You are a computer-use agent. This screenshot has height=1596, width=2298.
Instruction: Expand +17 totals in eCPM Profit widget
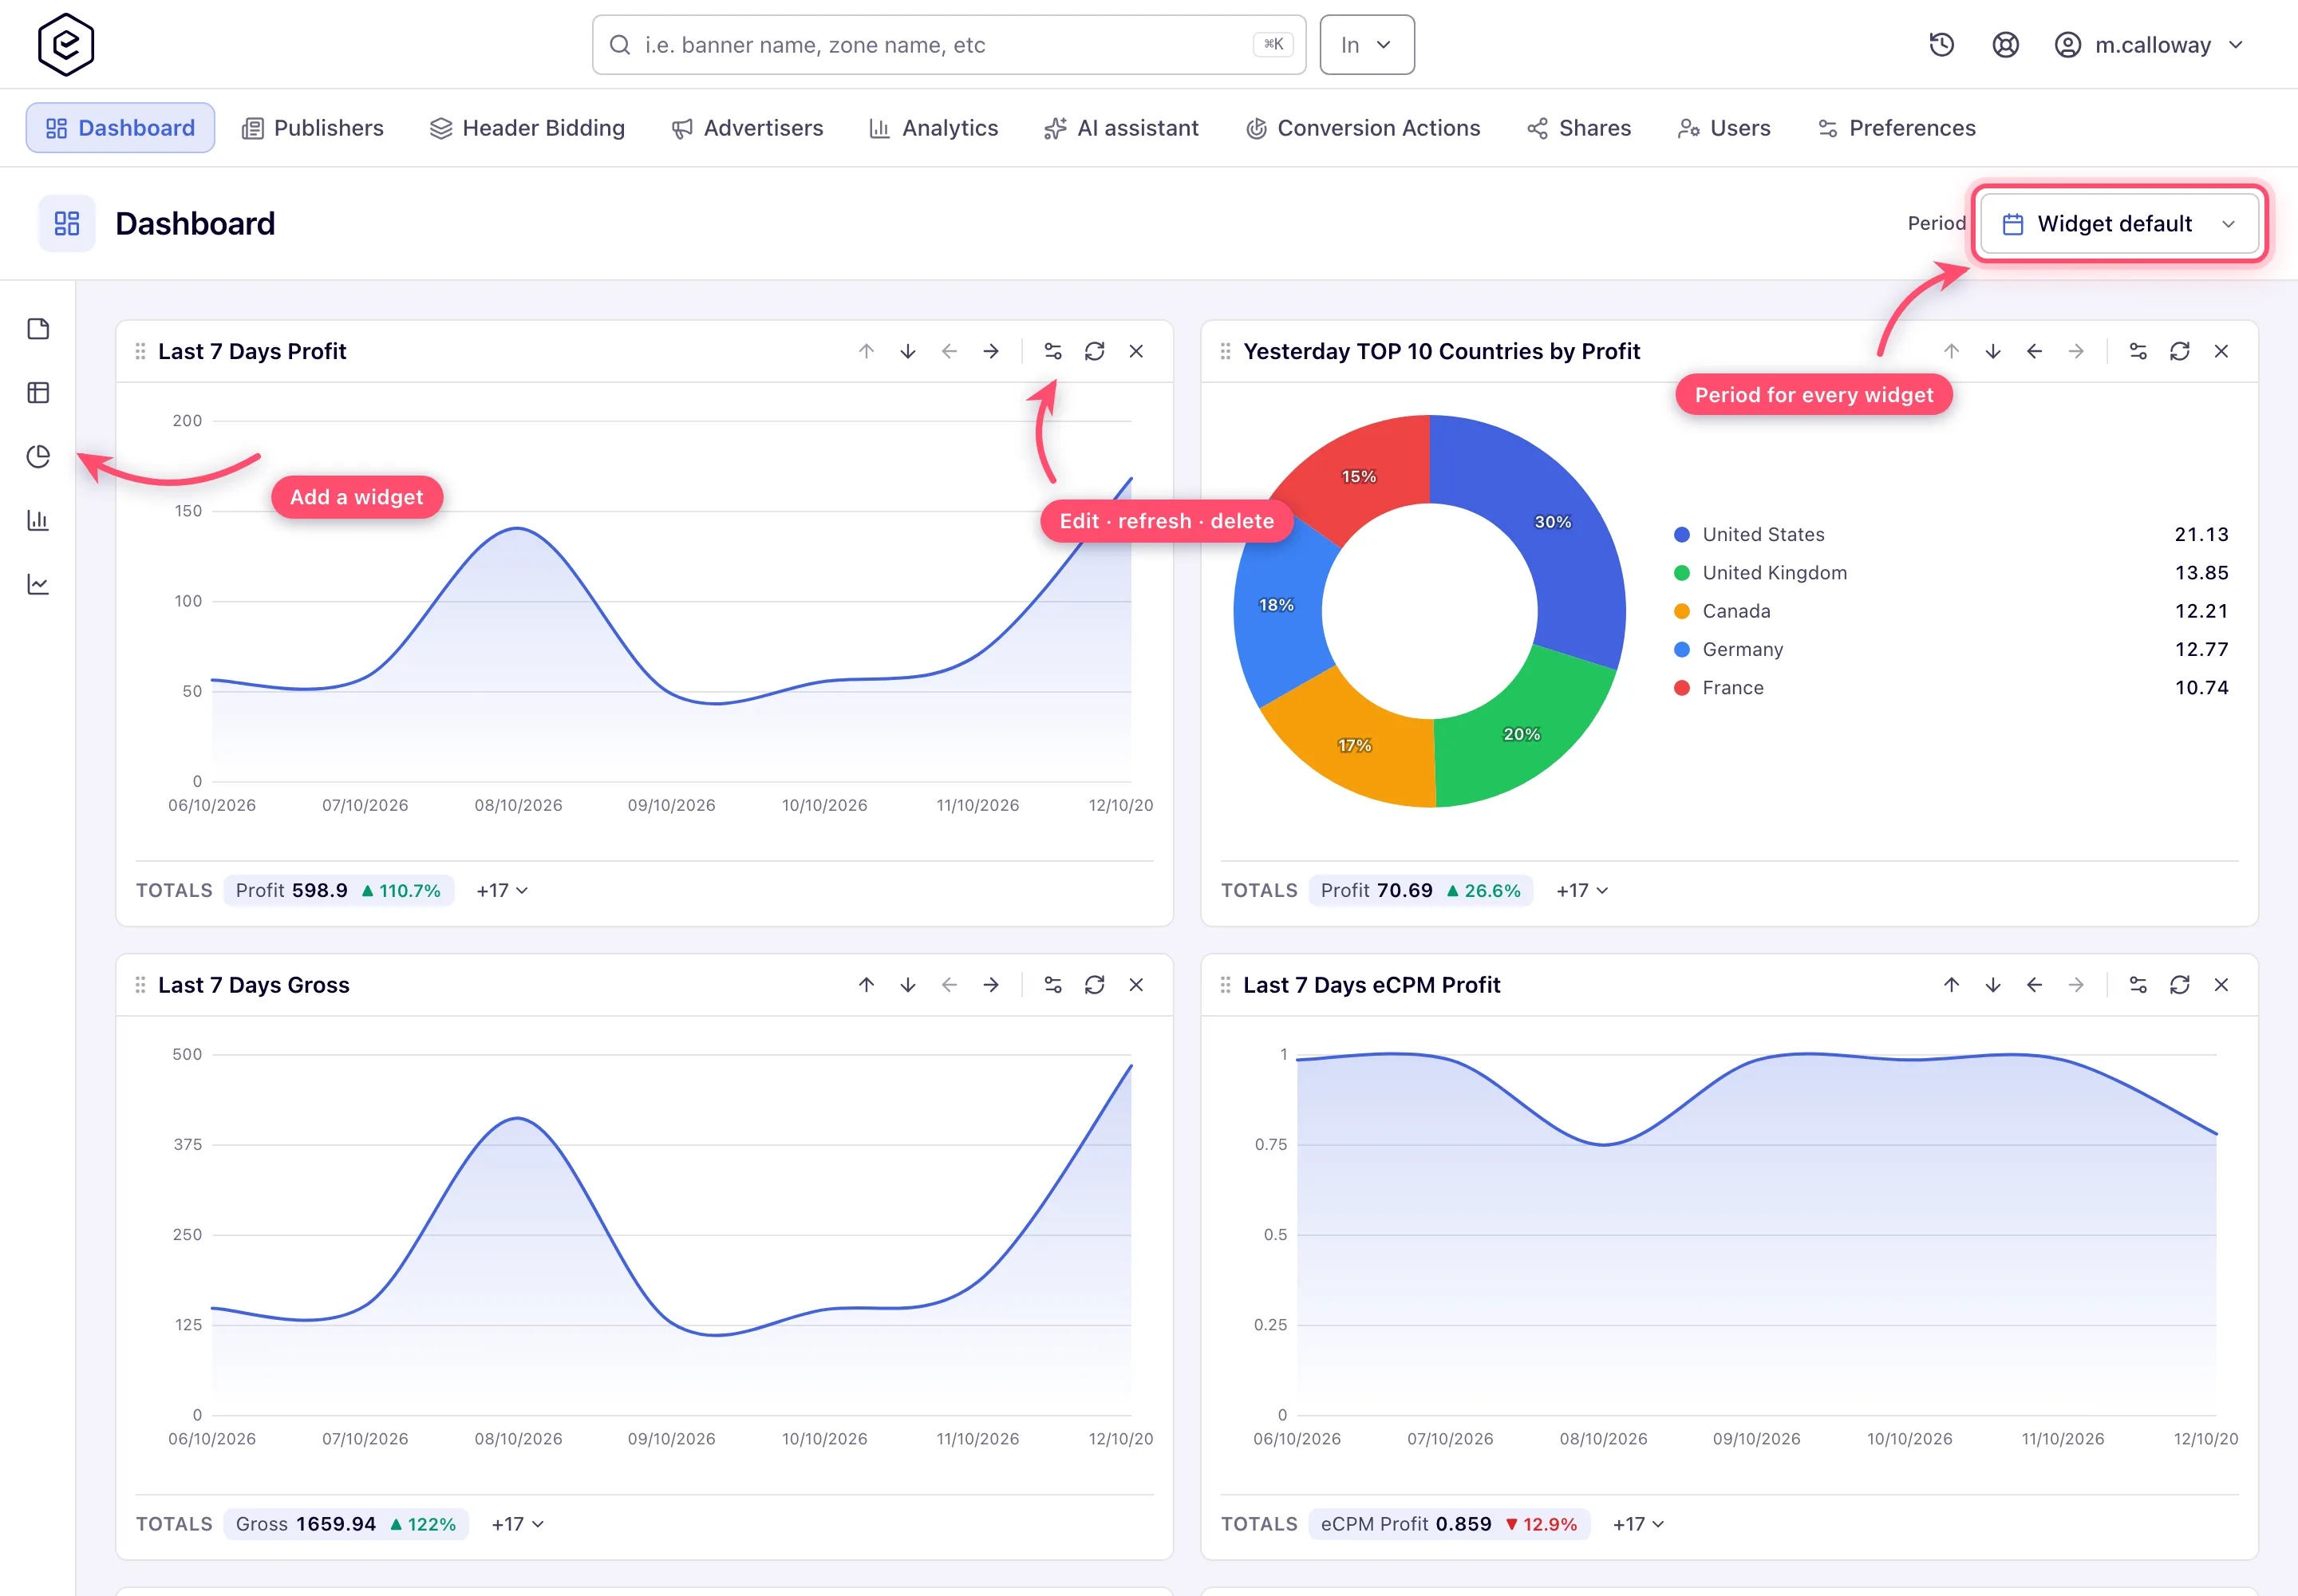point(1638,1524)
